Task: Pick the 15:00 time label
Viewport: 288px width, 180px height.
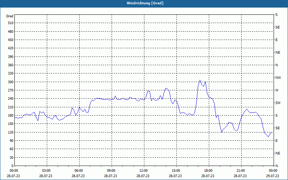Action: point(176,171)
